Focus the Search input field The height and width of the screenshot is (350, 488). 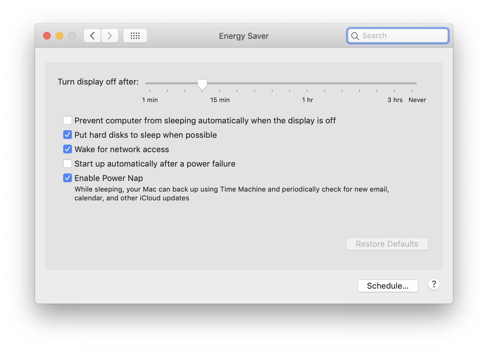click(398, 36)
